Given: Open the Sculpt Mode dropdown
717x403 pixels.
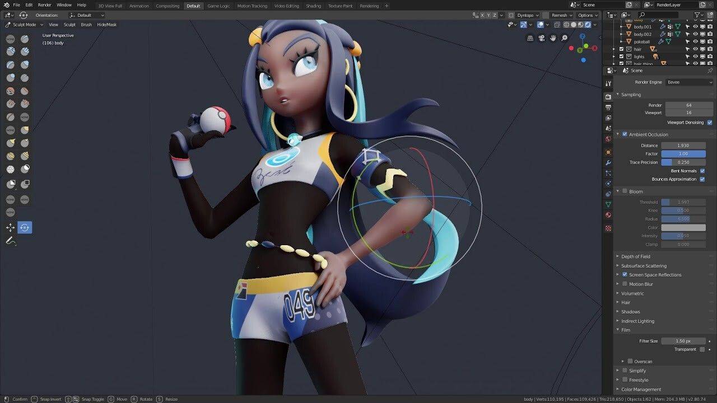Looking at the screenshot, I should click(24, 25).
